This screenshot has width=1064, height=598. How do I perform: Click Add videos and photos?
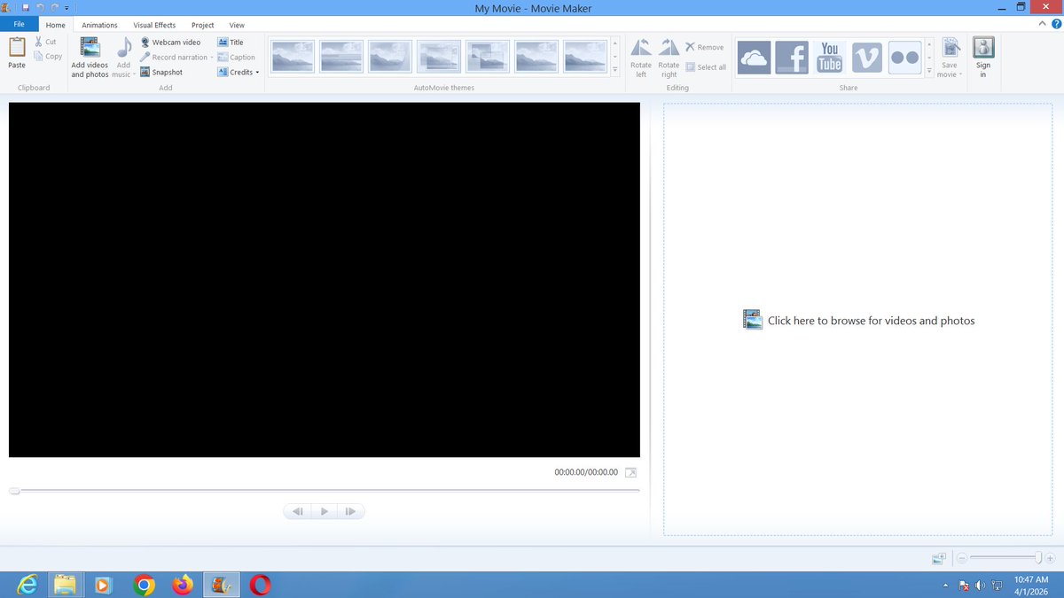click(x=89, y=56)
